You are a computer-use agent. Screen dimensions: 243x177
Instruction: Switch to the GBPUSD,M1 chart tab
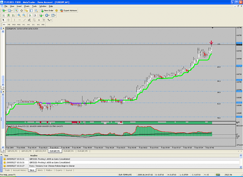[12, 151]
